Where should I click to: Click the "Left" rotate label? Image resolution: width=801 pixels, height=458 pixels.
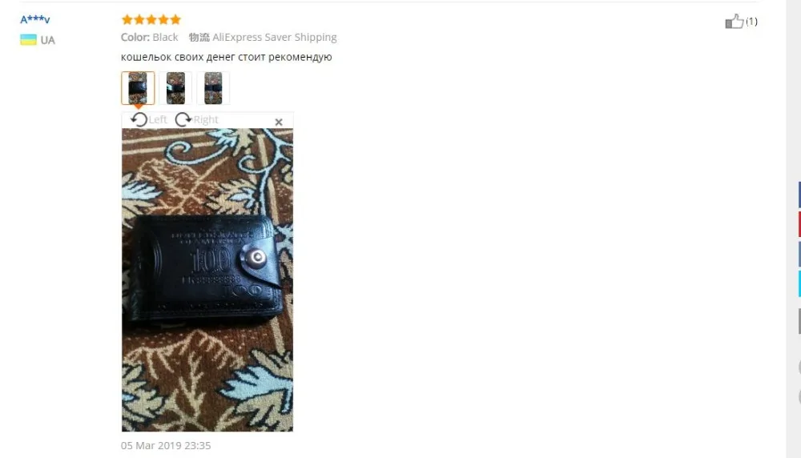pyautogui.click(x=158, y=119)
